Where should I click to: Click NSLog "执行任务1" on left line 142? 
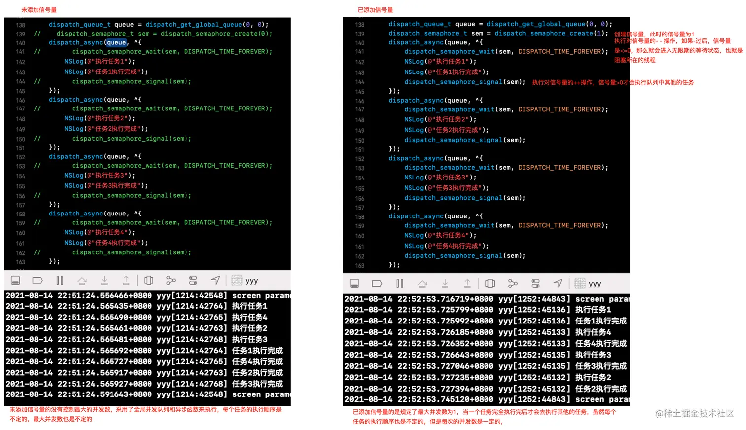click(100, 61)
